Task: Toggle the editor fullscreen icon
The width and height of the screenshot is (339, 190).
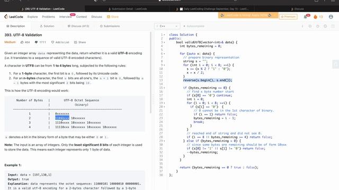Action: pos(333,26)
